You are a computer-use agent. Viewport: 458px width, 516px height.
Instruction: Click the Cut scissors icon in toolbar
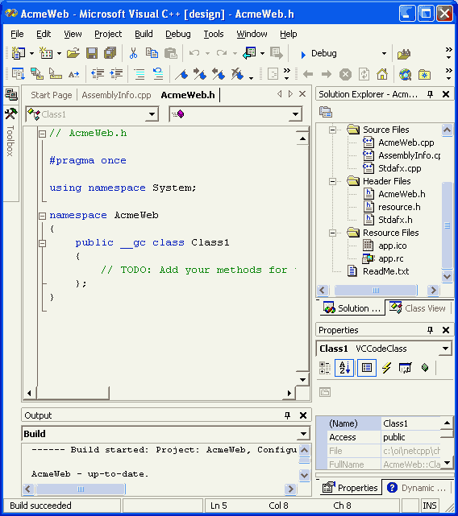[x=133, y=53]
